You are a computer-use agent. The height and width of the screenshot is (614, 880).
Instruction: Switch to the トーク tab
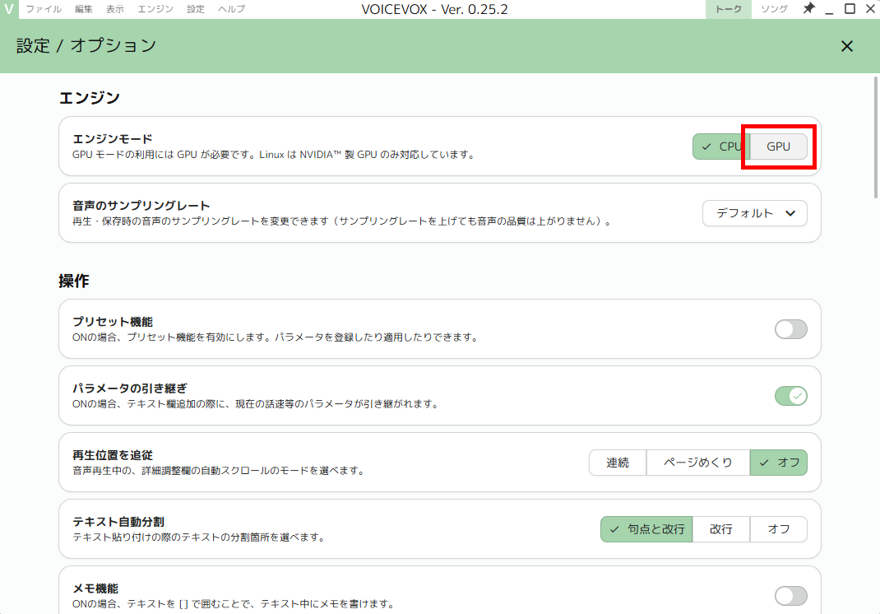[x=729, y=9]
